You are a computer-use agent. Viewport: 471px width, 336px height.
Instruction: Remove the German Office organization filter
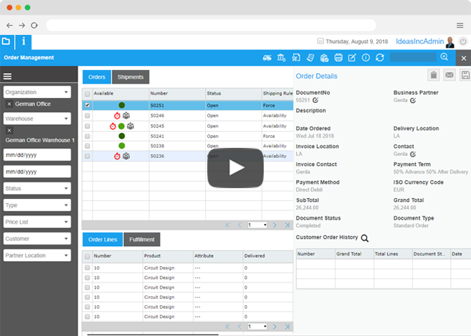pyautogui.click(x=9, y=103)
